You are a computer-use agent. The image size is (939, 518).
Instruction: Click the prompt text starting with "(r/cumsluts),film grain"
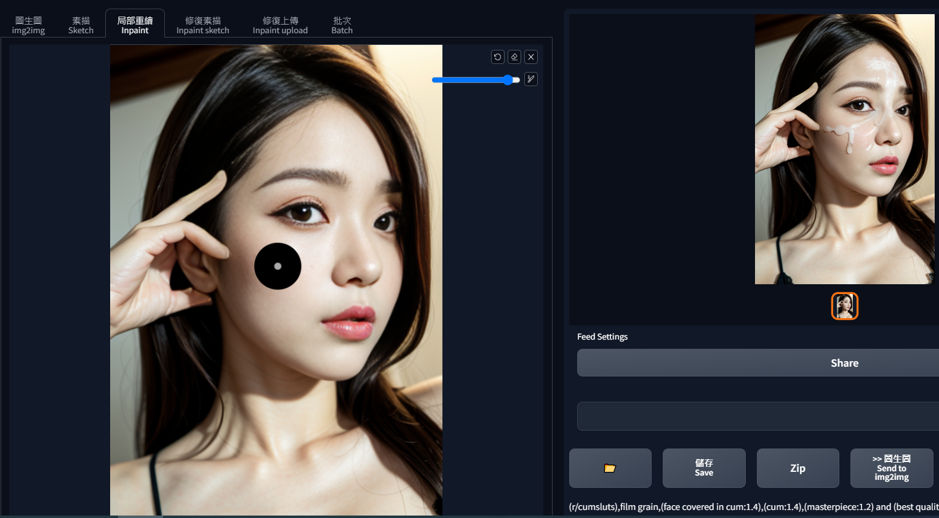tap(754, 507)
